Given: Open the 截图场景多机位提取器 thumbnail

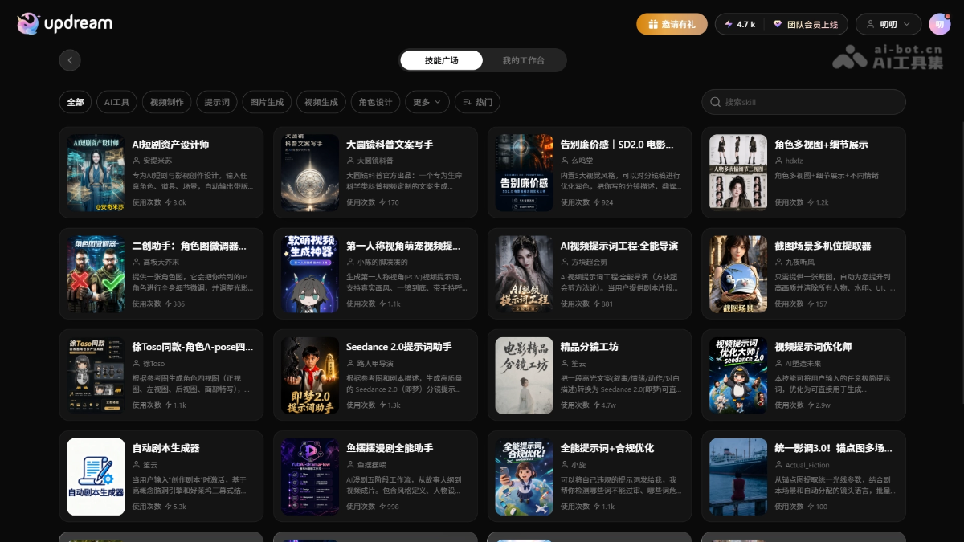Looking at the screenshot, I should pyautogui.click(x=738, y=274).
